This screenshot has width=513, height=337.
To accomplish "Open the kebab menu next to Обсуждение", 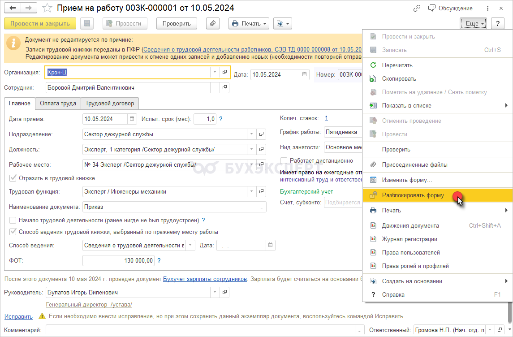I will tap(488, 8).
